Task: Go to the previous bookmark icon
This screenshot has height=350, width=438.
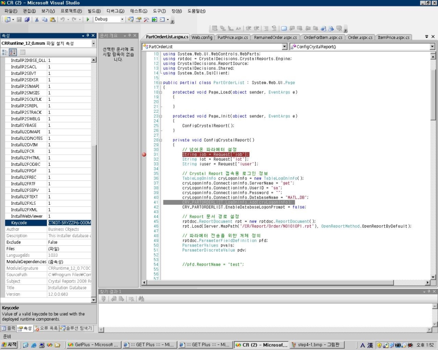Action: point(292,29)
